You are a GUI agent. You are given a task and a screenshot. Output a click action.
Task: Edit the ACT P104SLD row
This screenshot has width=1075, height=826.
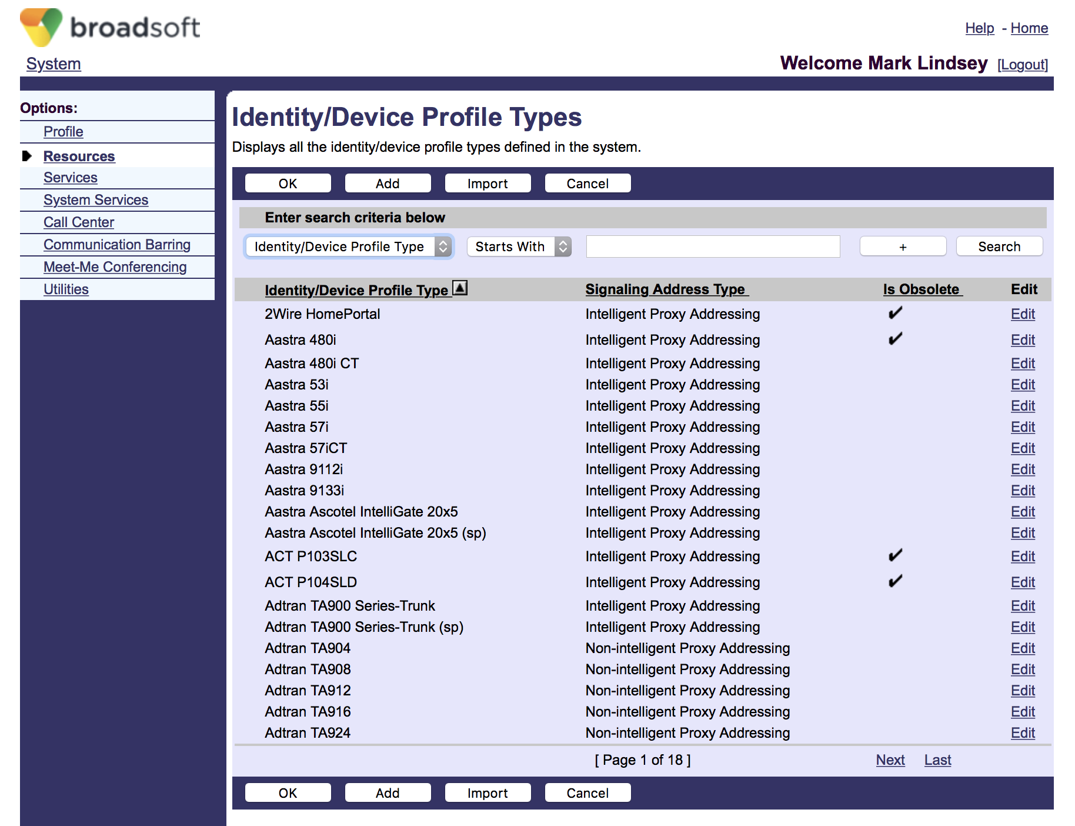[x=1023, y=582]
